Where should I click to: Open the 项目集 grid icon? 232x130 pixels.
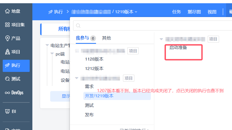(x=7, y=25)
